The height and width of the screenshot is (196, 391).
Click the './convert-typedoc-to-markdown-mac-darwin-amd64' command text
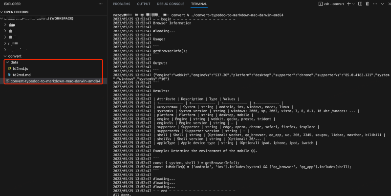tap(237, 15)
